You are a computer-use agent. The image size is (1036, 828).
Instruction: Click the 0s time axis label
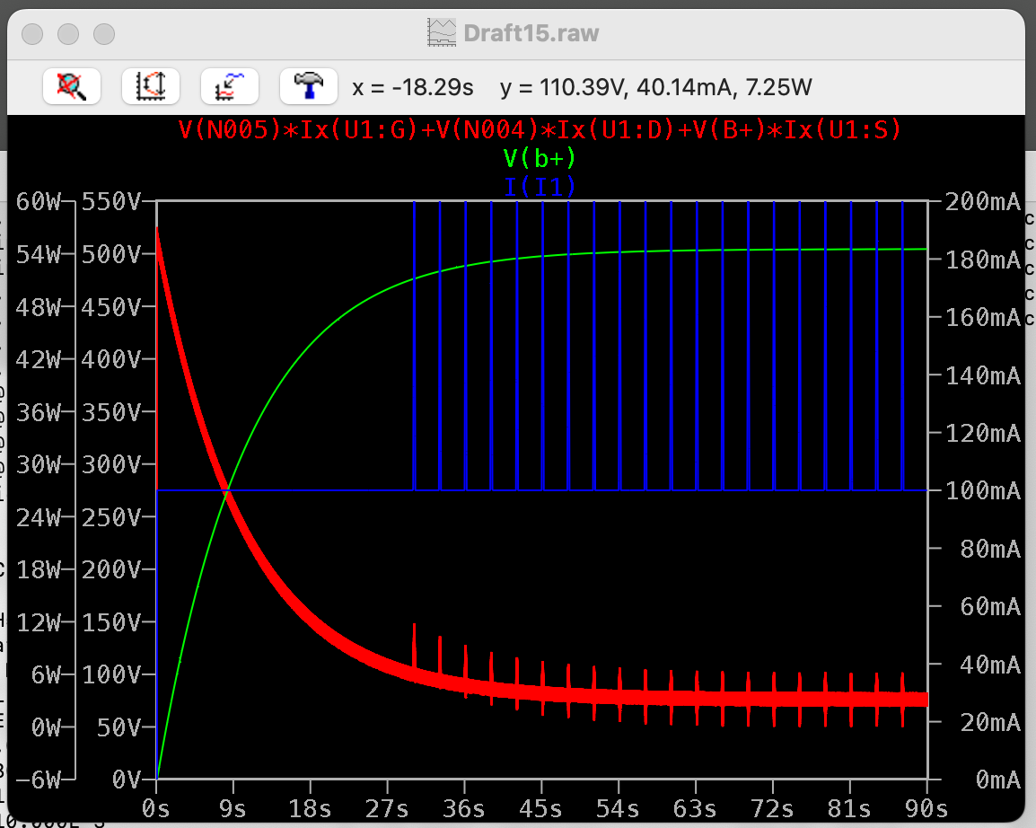coord(156,809)
